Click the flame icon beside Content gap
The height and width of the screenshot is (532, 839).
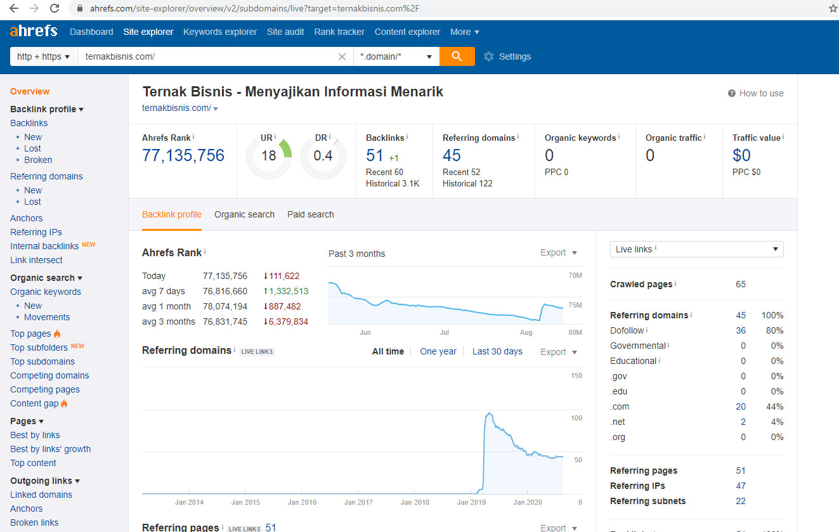coord(64,403)
